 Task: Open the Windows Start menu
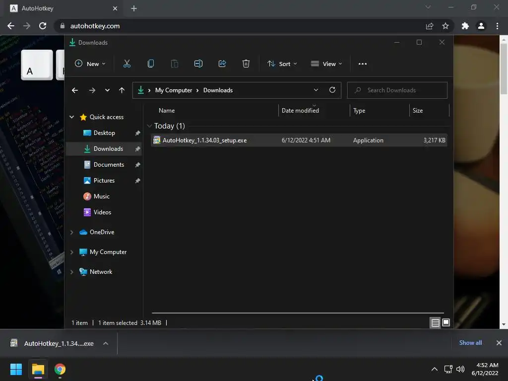pyautogui.click(x=16, y=369)
